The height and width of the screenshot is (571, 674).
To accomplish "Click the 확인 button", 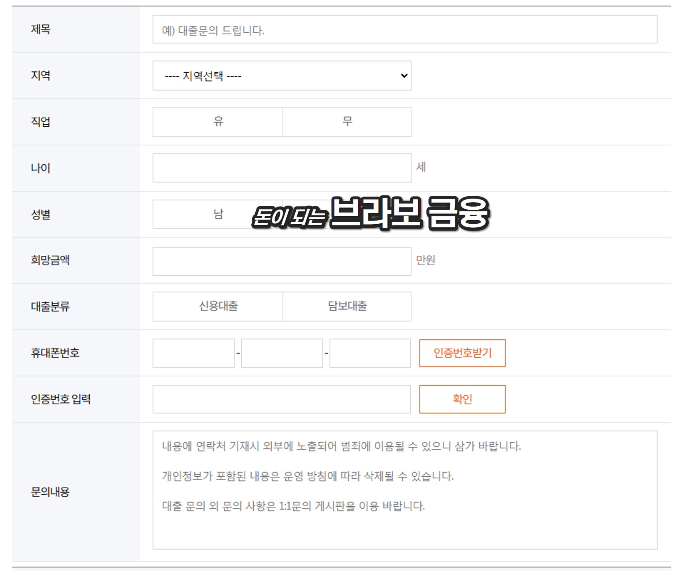I will pyautogui.click(x=462, y=399).
